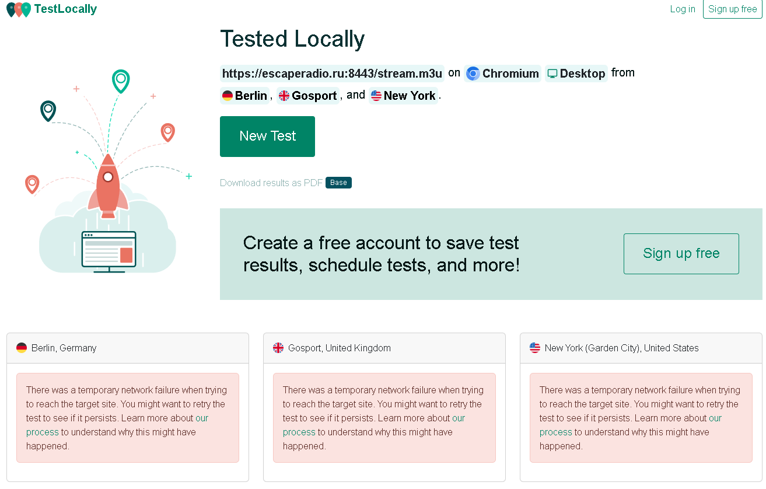Click the flag in Gosport card header
766x489 pixels.
pos(278,348)
